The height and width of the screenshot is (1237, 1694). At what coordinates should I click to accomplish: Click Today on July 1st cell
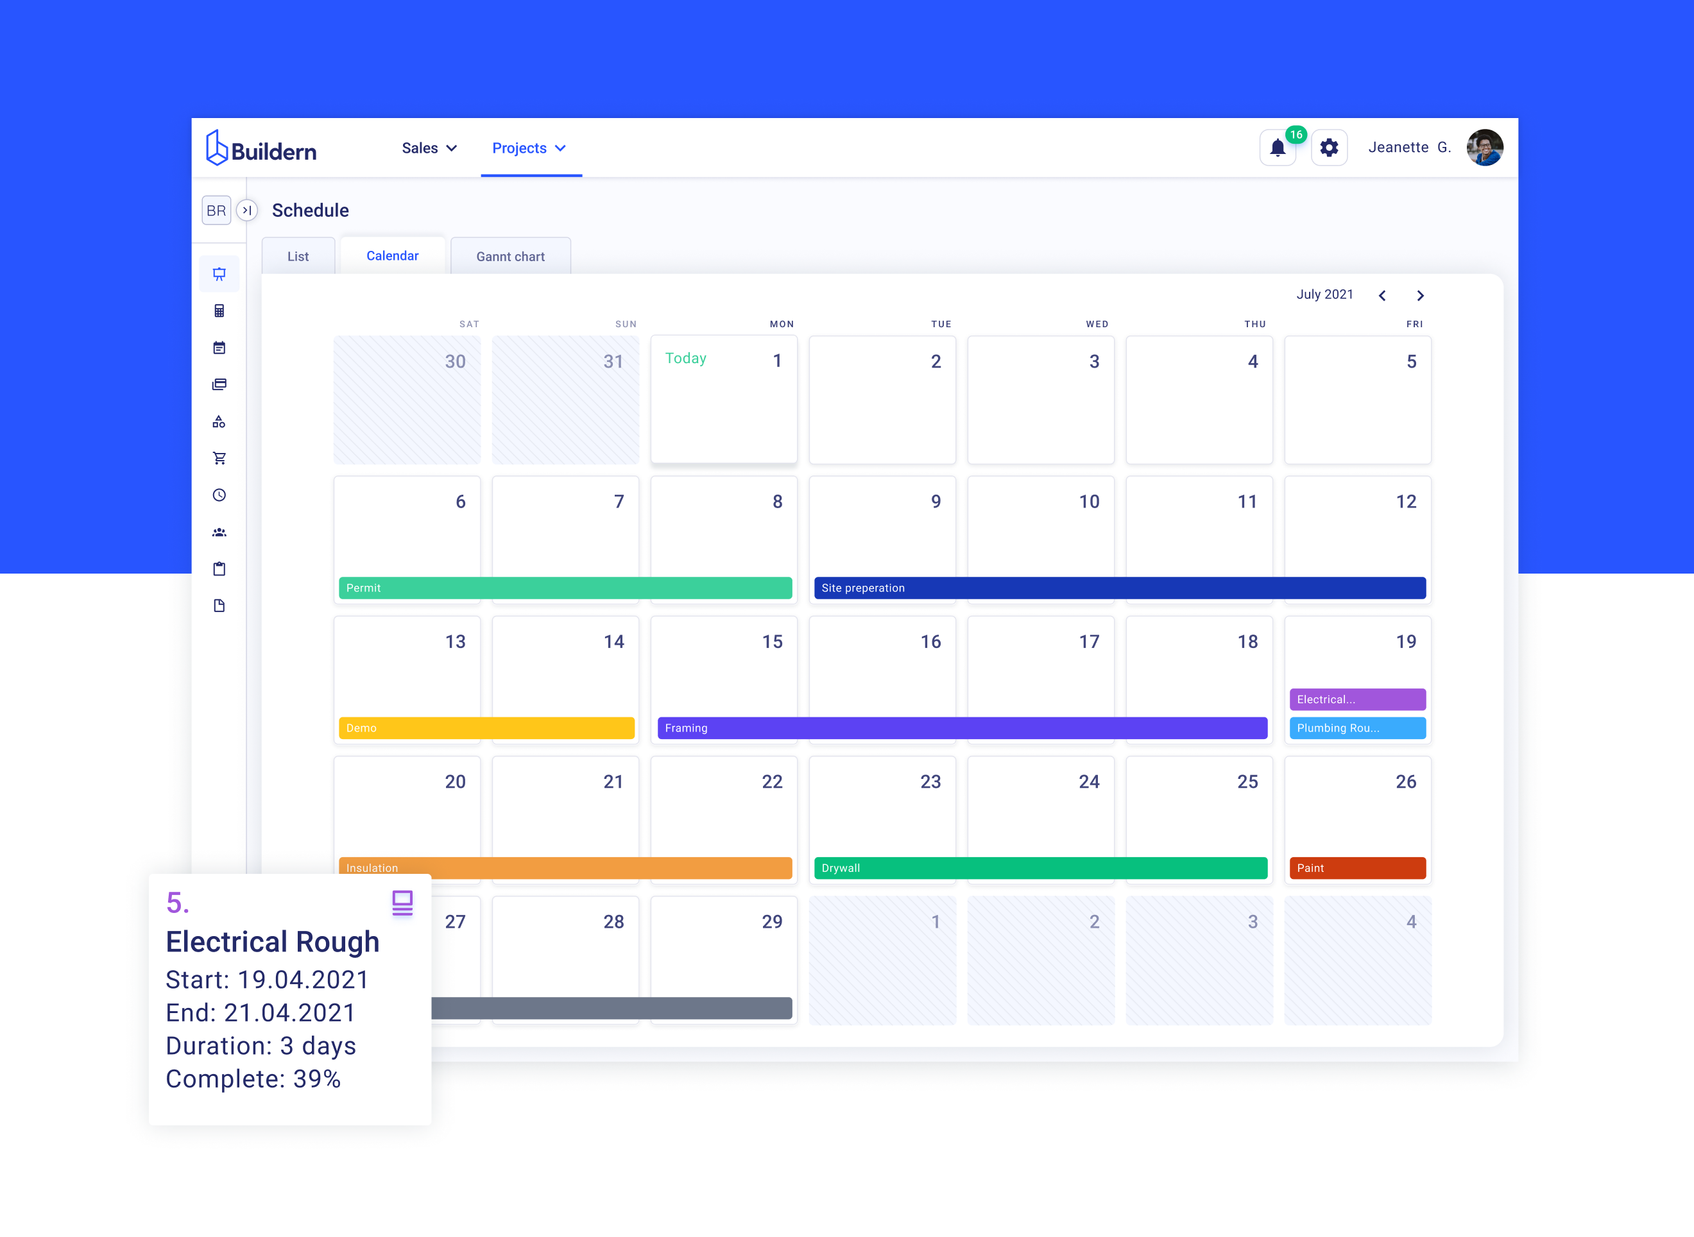point(685,358)
